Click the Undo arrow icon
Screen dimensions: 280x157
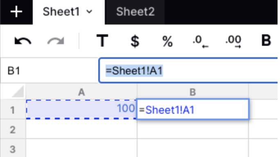(x=23, y=41)
